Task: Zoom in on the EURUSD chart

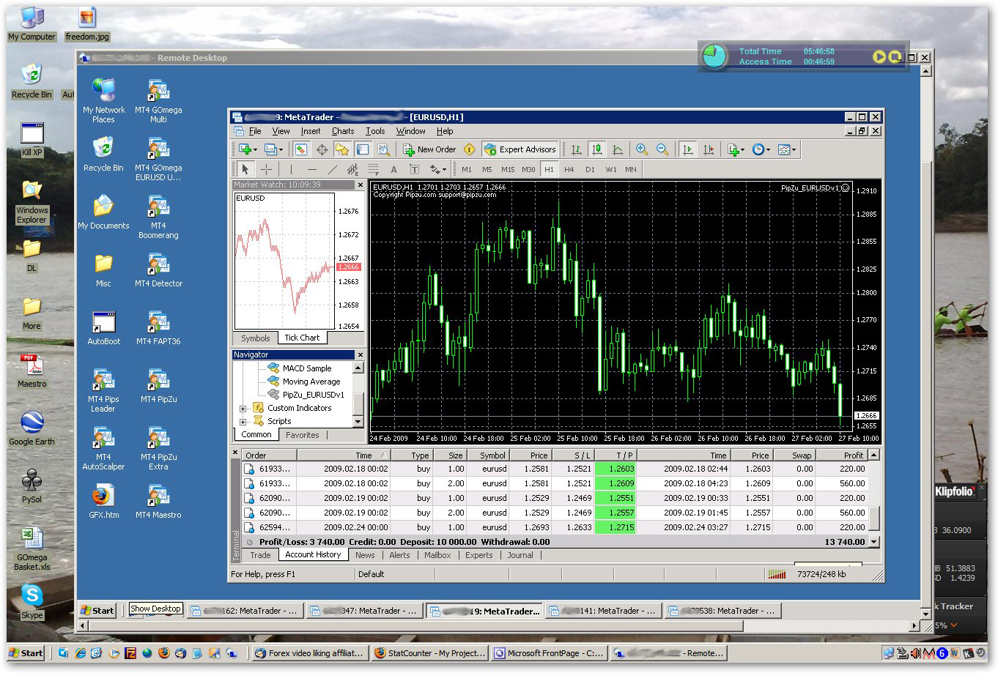Action: [642, 149]
